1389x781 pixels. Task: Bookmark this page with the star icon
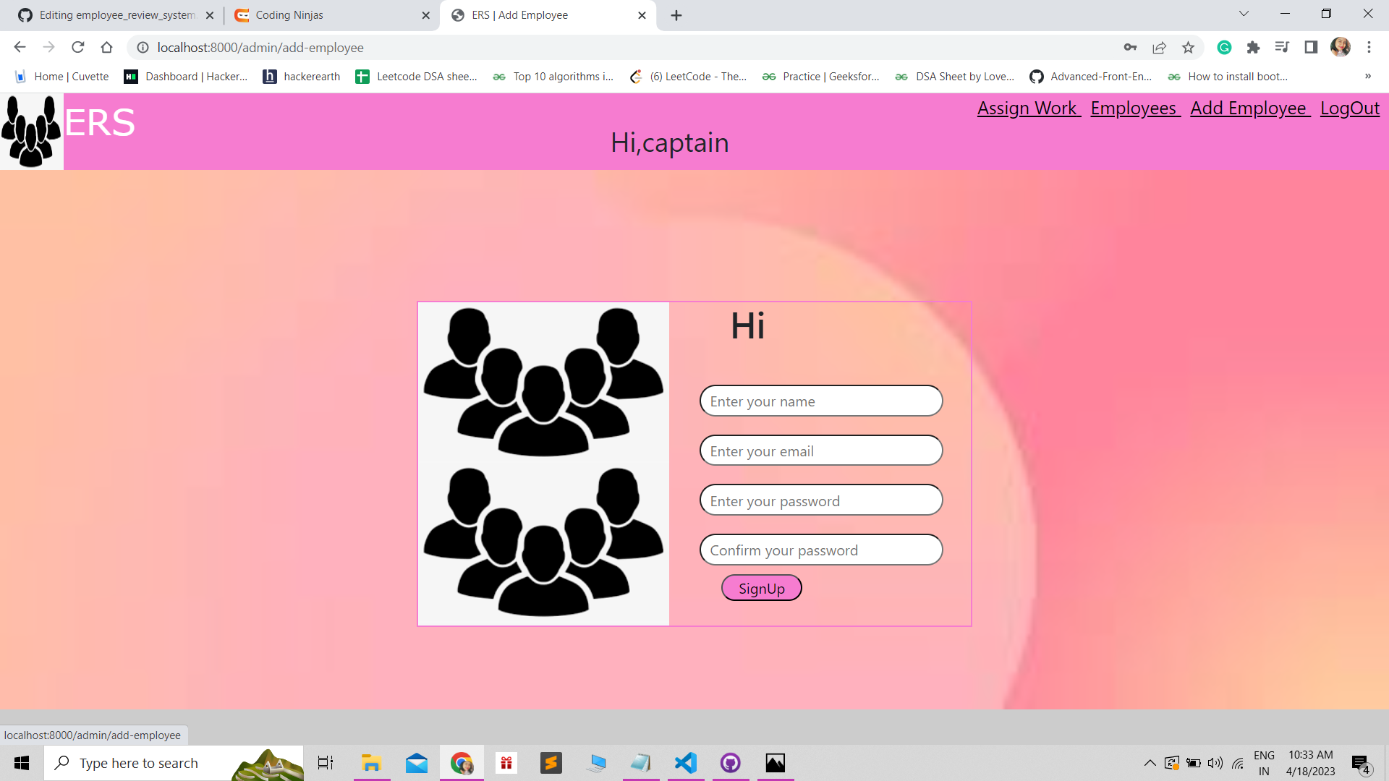tap(1187, 47)
